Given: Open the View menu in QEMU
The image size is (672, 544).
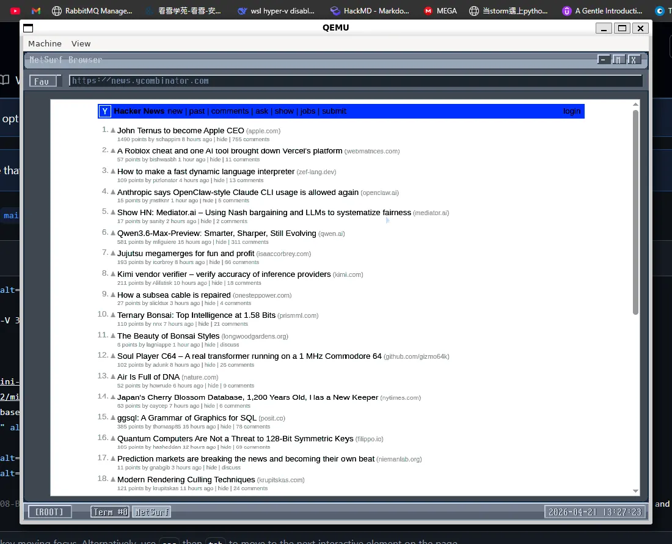Looking at the screenshot, I should [81, 44].
